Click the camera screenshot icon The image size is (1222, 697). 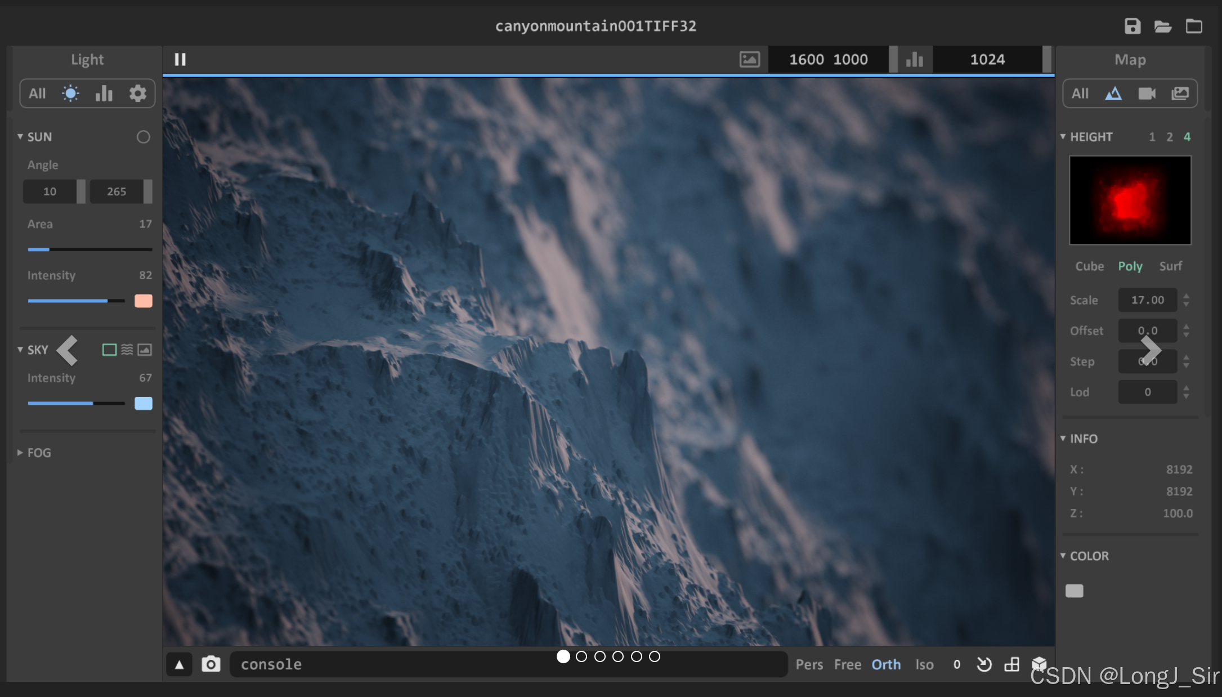pos(211,664)
